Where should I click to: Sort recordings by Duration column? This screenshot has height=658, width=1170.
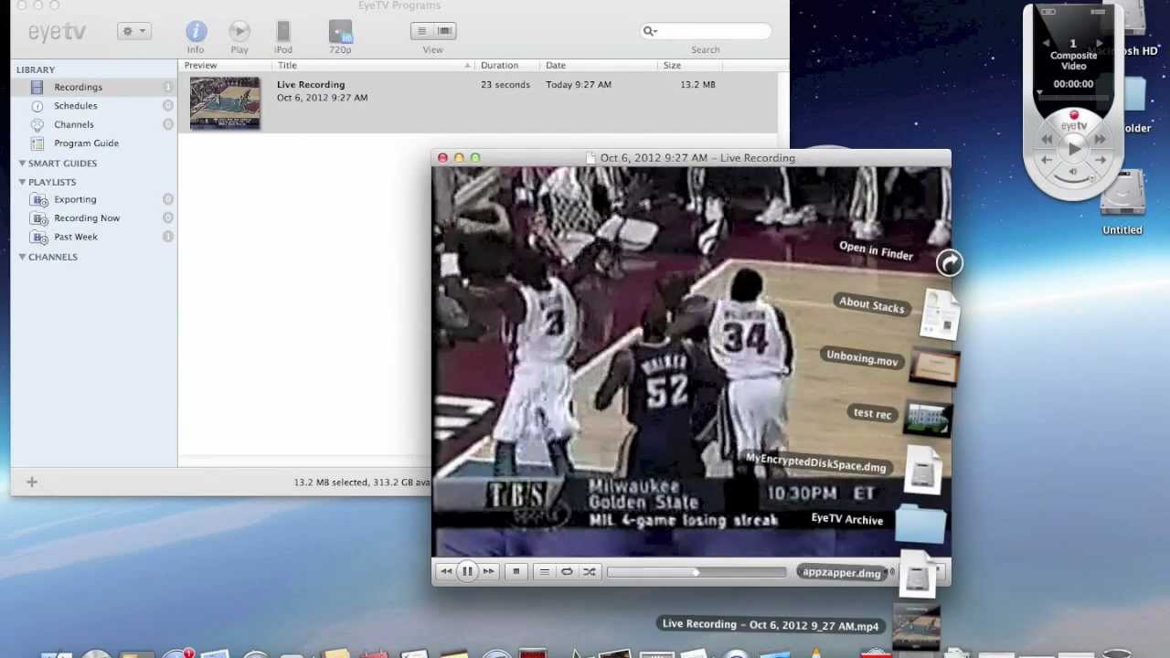(x=506, y=66)
